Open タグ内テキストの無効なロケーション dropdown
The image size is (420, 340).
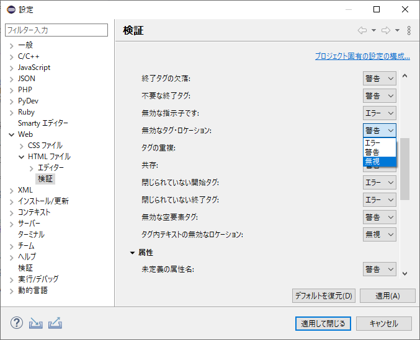click(380, 235)
